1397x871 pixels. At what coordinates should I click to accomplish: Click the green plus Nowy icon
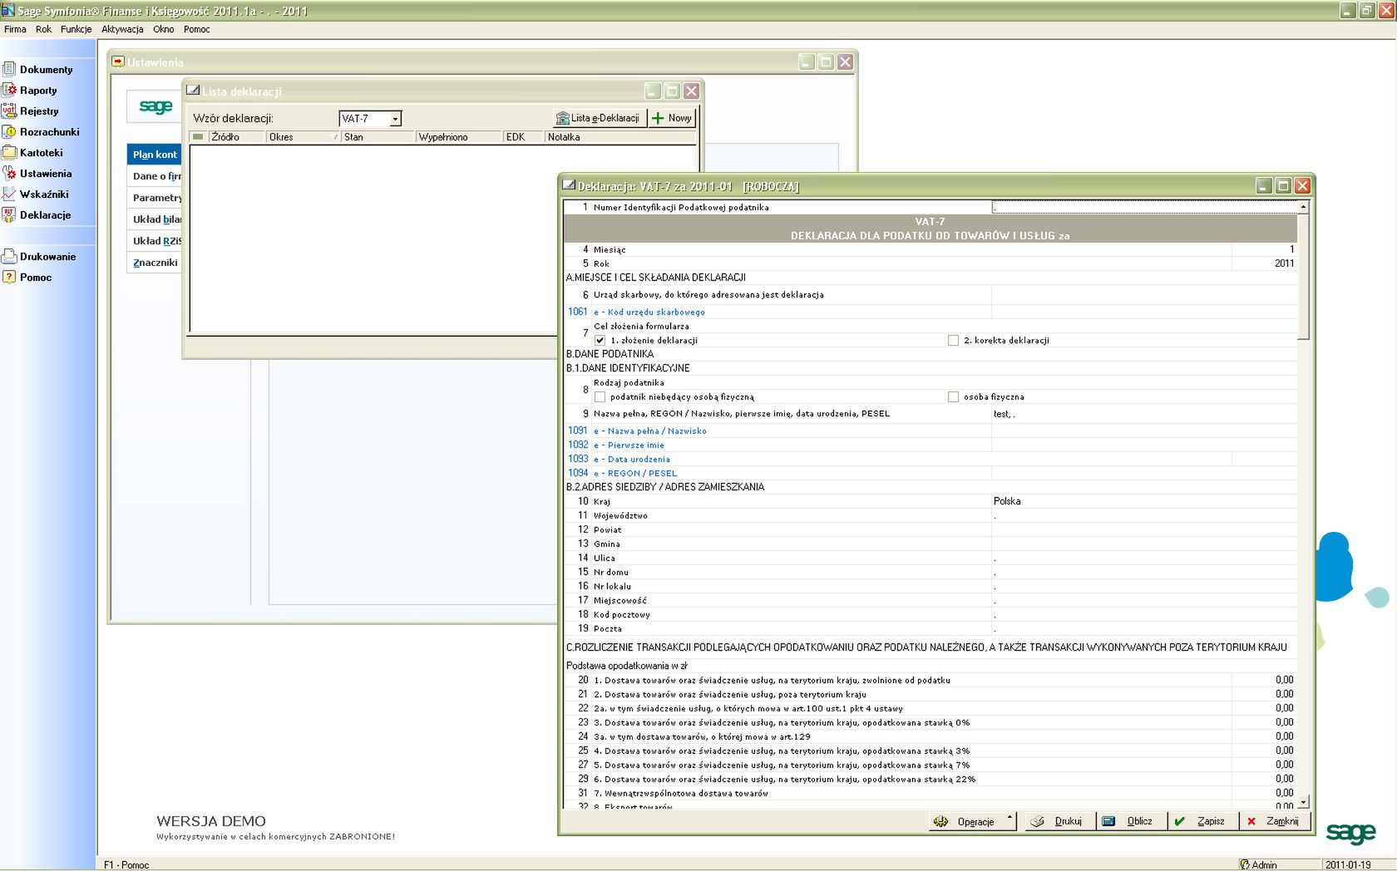658,118
